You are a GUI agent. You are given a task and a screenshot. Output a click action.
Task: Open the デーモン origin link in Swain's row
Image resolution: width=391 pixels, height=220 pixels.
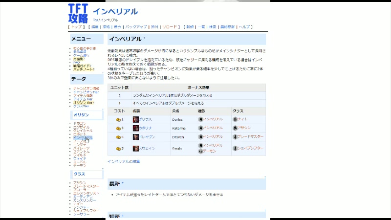coord(210,151)
